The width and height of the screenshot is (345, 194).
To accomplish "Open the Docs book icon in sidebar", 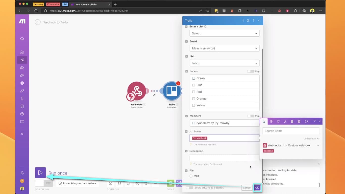I will (22, 122).
